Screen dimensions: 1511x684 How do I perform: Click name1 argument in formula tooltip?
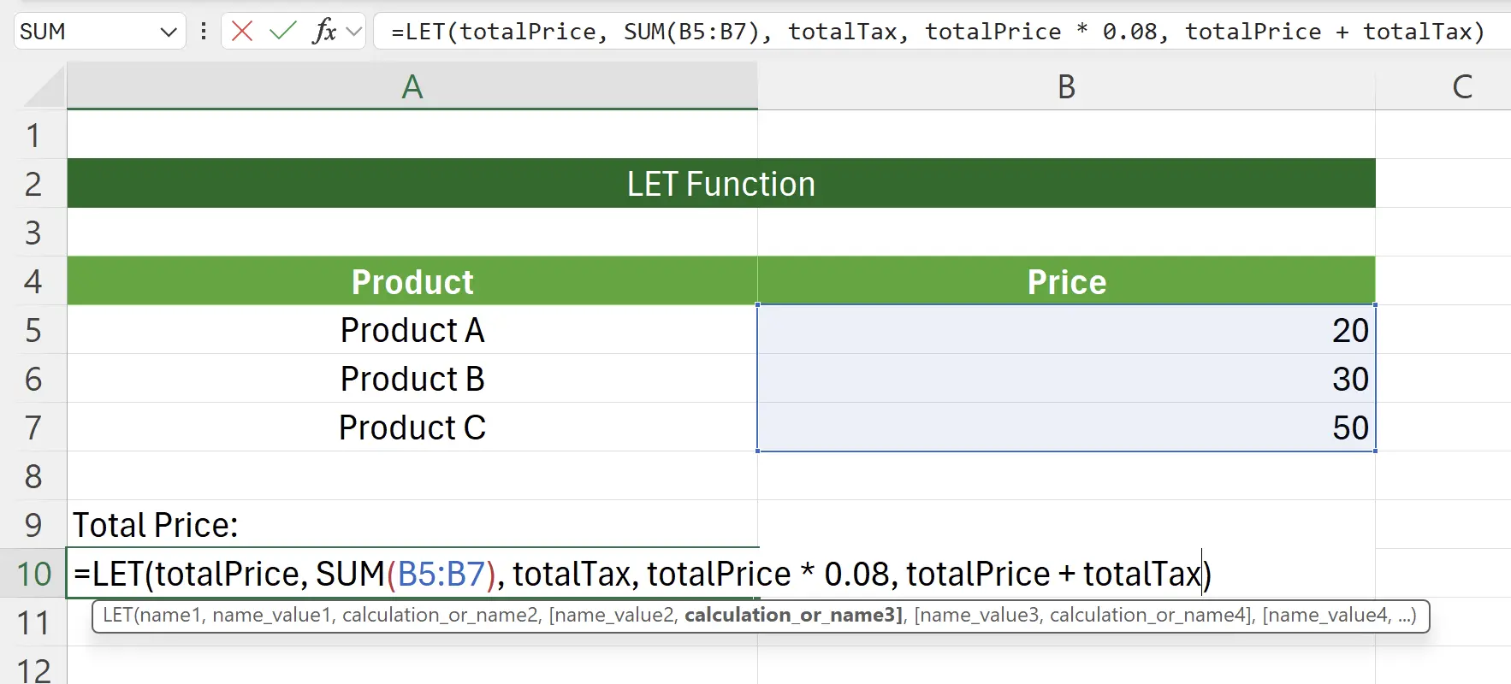point(173,615)
